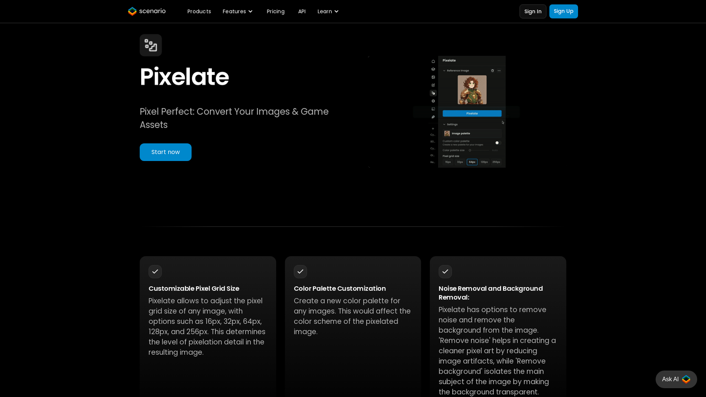Click the "Pixel Perfect: Convert Your Images" subtitle
The height and width of the screenshot is (397, 706).
[234, 118]
